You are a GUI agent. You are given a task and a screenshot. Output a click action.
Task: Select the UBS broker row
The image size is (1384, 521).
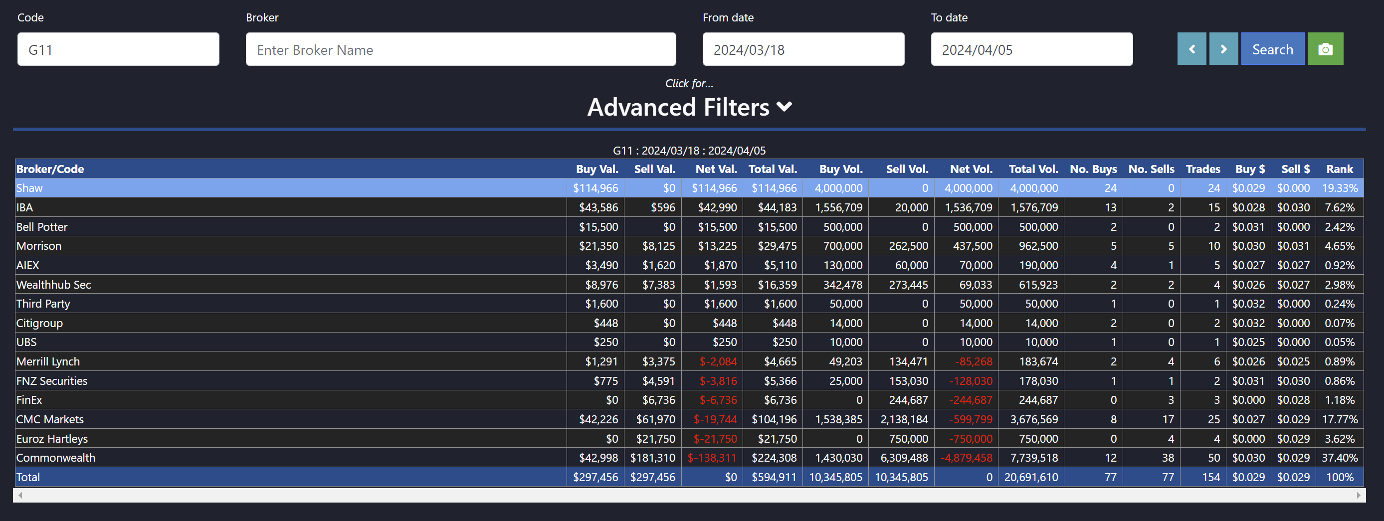(689, 342)
